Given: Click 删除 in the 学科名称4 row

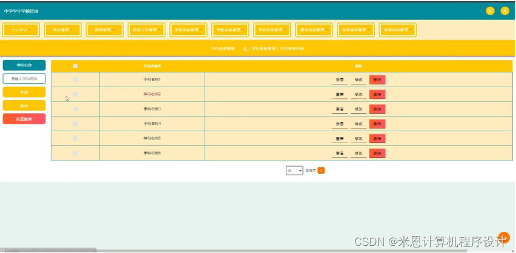Looking at the screenshot, I should (x=377, y=124).
